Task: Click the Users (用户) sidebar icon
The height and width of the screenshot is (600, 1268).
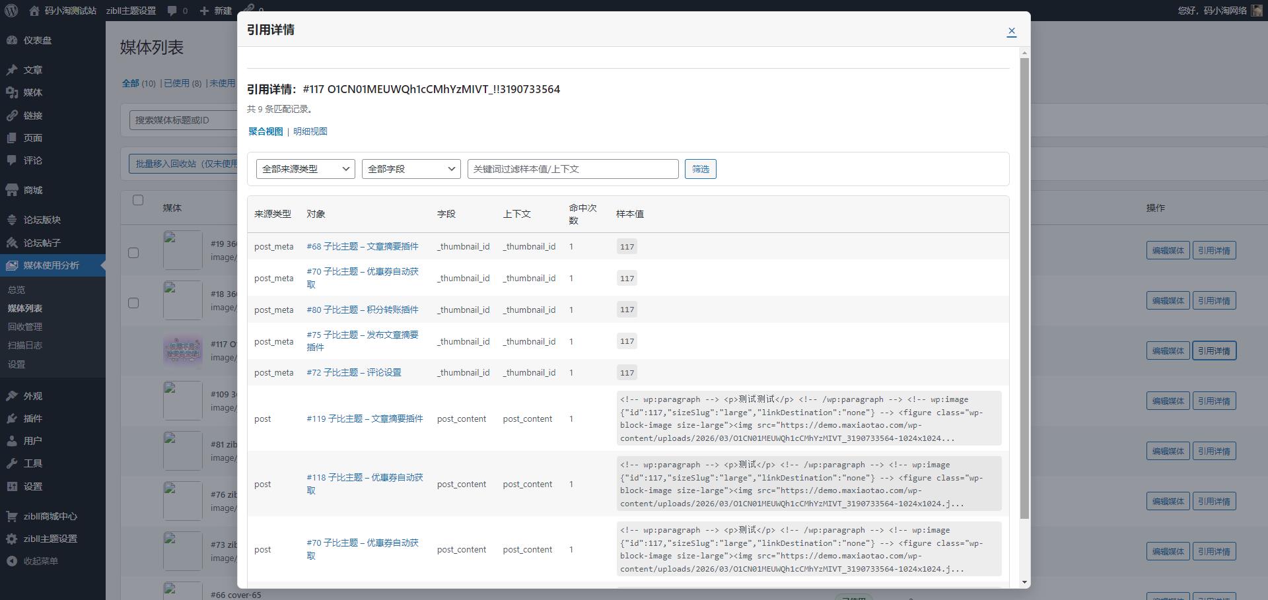Action: pyautogui.click(x=12, y=441)
